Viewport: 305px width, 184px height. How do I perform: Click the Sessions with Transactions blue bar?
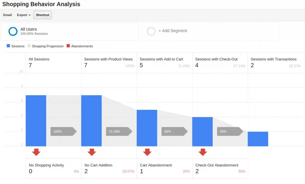tap(258, 139)
